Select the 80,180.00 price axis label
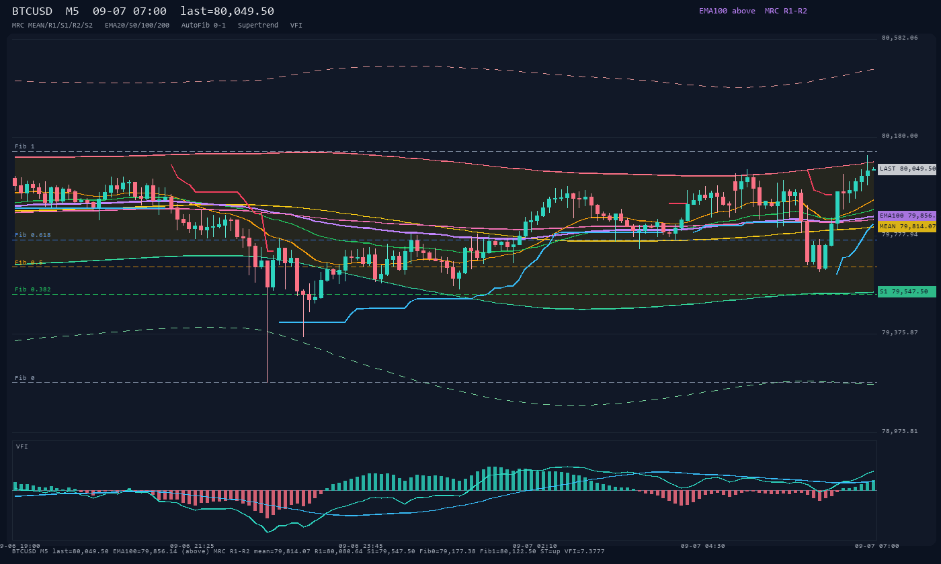Viewport: 941px width, 564px height. (899, 136)
